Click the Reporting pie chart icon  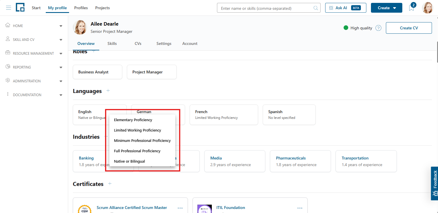tap(8, 67)
